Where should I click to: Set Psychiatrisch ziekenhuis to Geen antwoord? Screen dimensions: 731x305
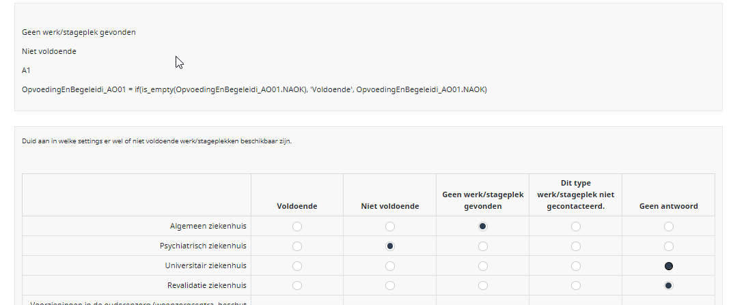pyautogui.click(x=668, y=246)
